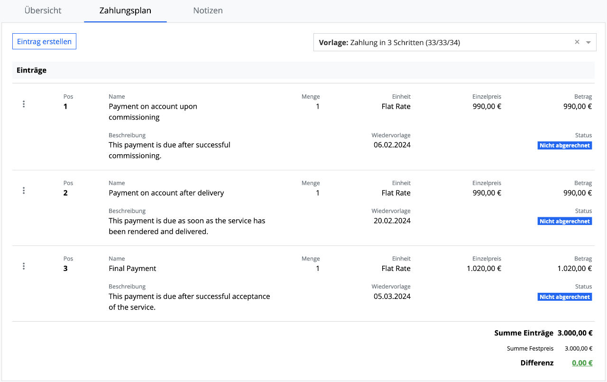Open the three-dot menu for position 1
Image resolution: width=607 pixels, height=382 pixels.
pos(24,104)
